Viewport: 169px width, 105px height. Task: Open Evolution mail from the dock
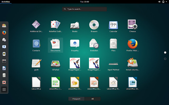[4, 40]
